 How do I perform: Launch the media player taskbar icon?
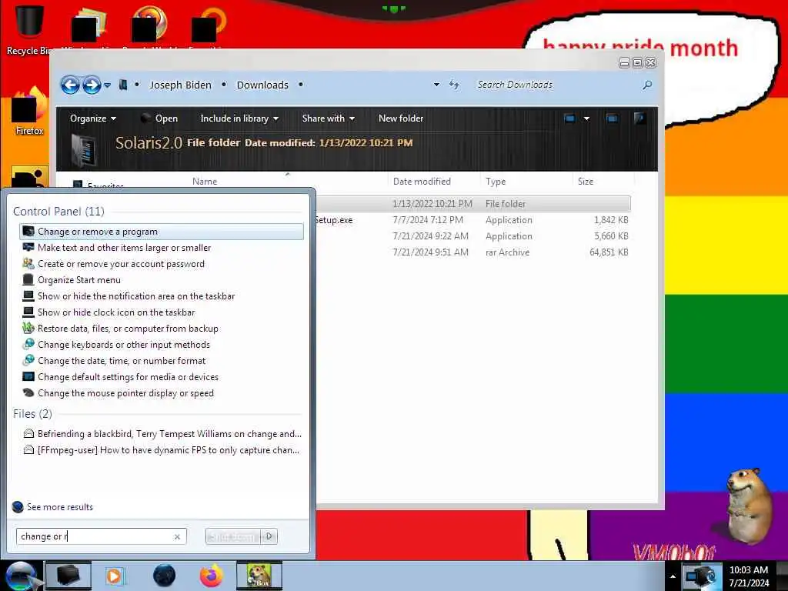(114, 576)
